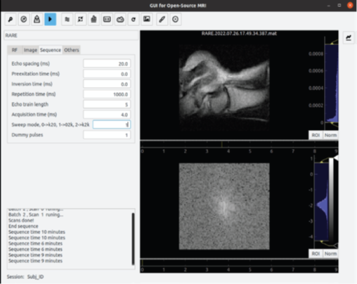
Task: Click the Sweep mode input field
Action: coord(112,124)
